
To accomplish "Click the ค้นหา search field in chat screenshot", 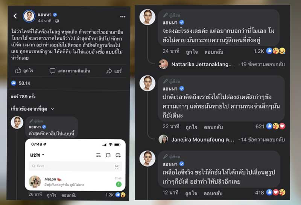I will (x=71, y=166).
